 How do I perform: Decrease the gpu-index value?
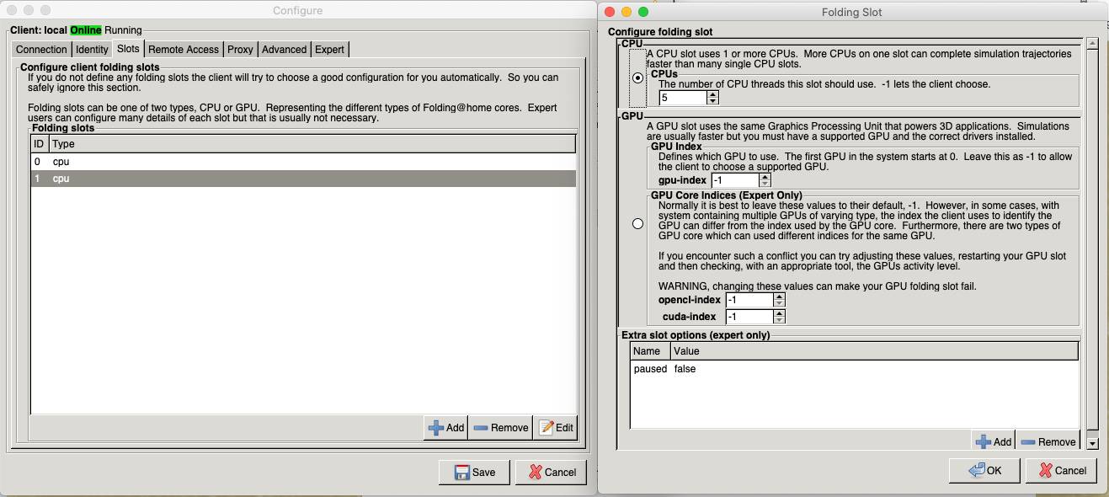765,184
